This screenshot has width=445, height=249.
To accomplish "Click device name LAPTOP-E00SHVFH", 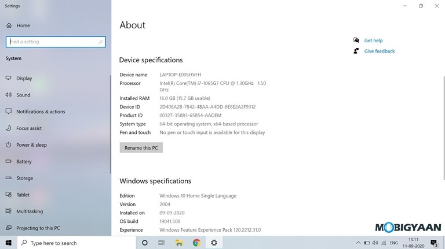I will (180, 75).
